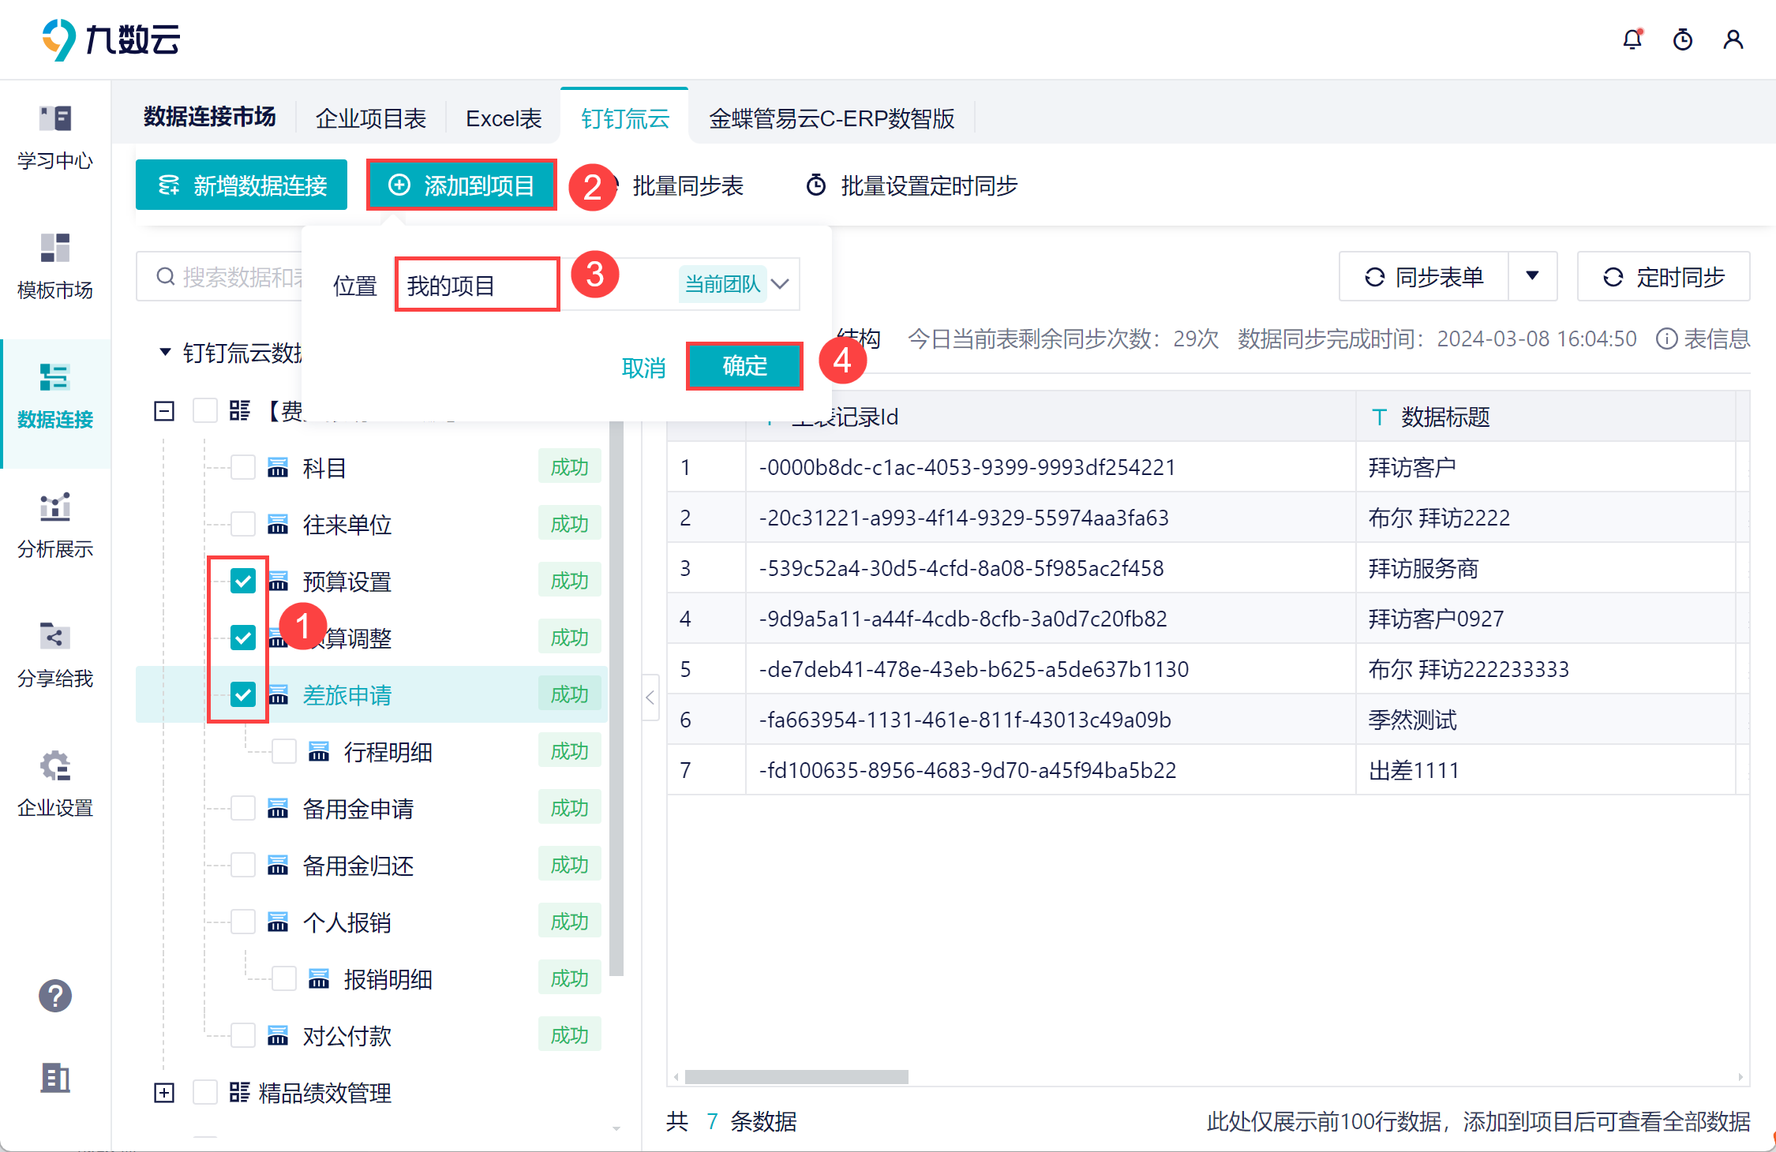Image resolution: width=1776 pixels, height=1152 pixels.
Task: Switch to 金蝶管易云C-ERP数智版 tab
Action: point(831,118)
